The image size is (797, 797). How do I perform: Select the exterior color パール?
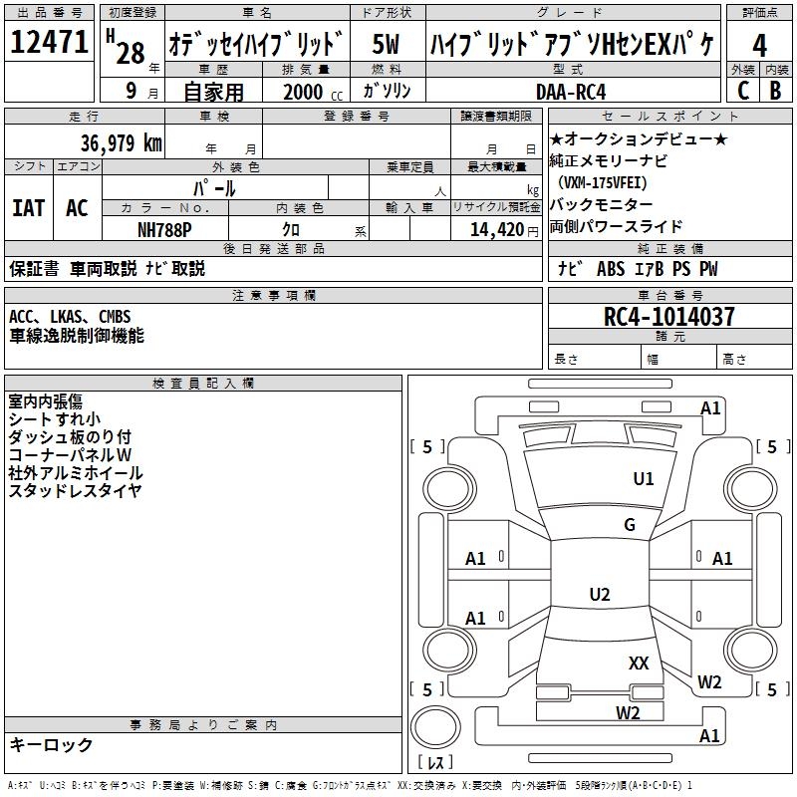coord(214,188)
